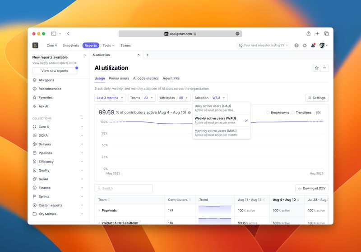Open the Snapshots menu item
This screenshot has height=252, width=361.
point(71,45)
